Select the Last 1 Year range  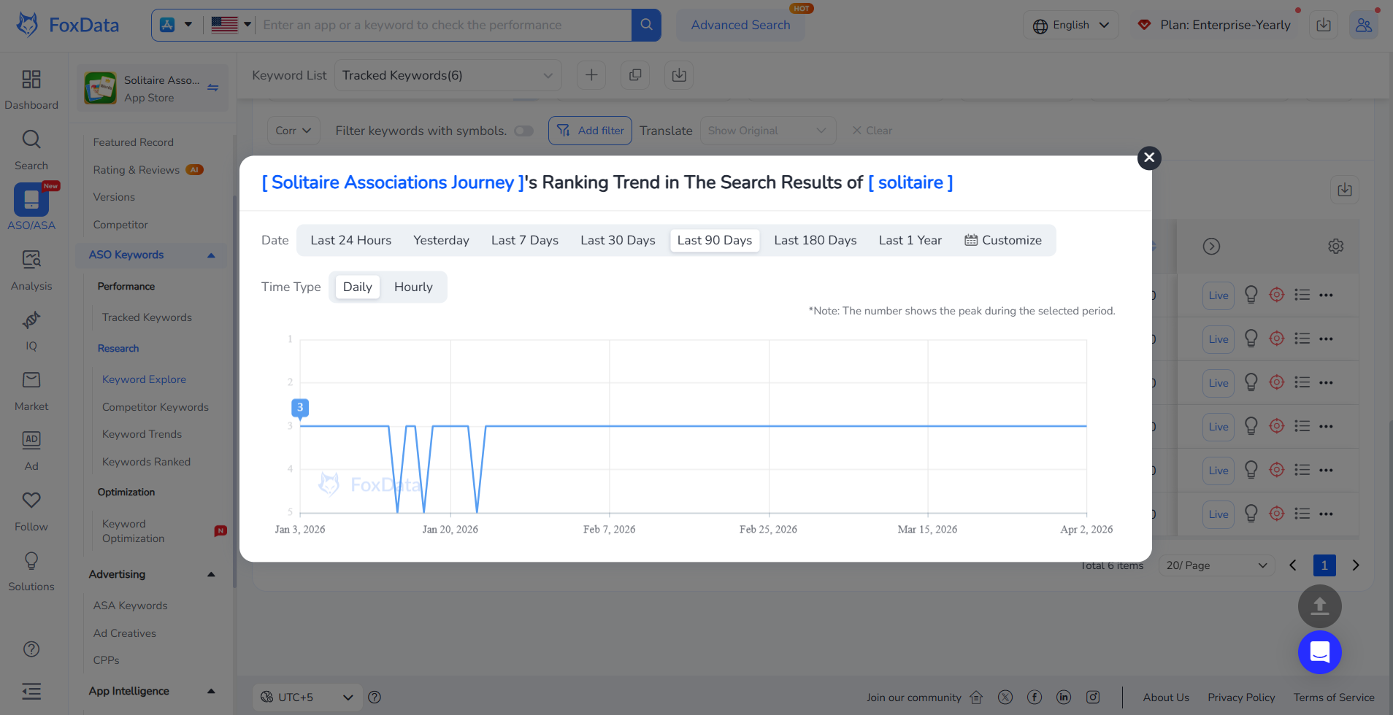tap(910, 240)
